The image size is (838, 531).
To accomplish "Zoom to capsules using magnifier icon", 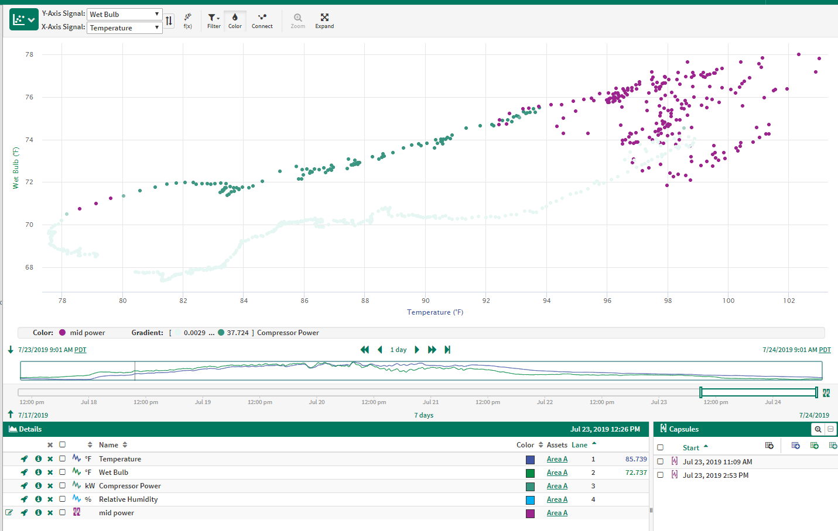I will [818, 429].
